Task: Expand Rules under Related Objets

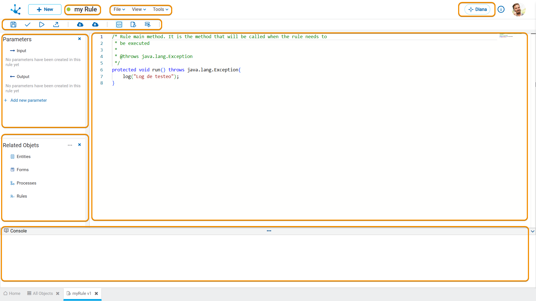Action: [19, 196]
